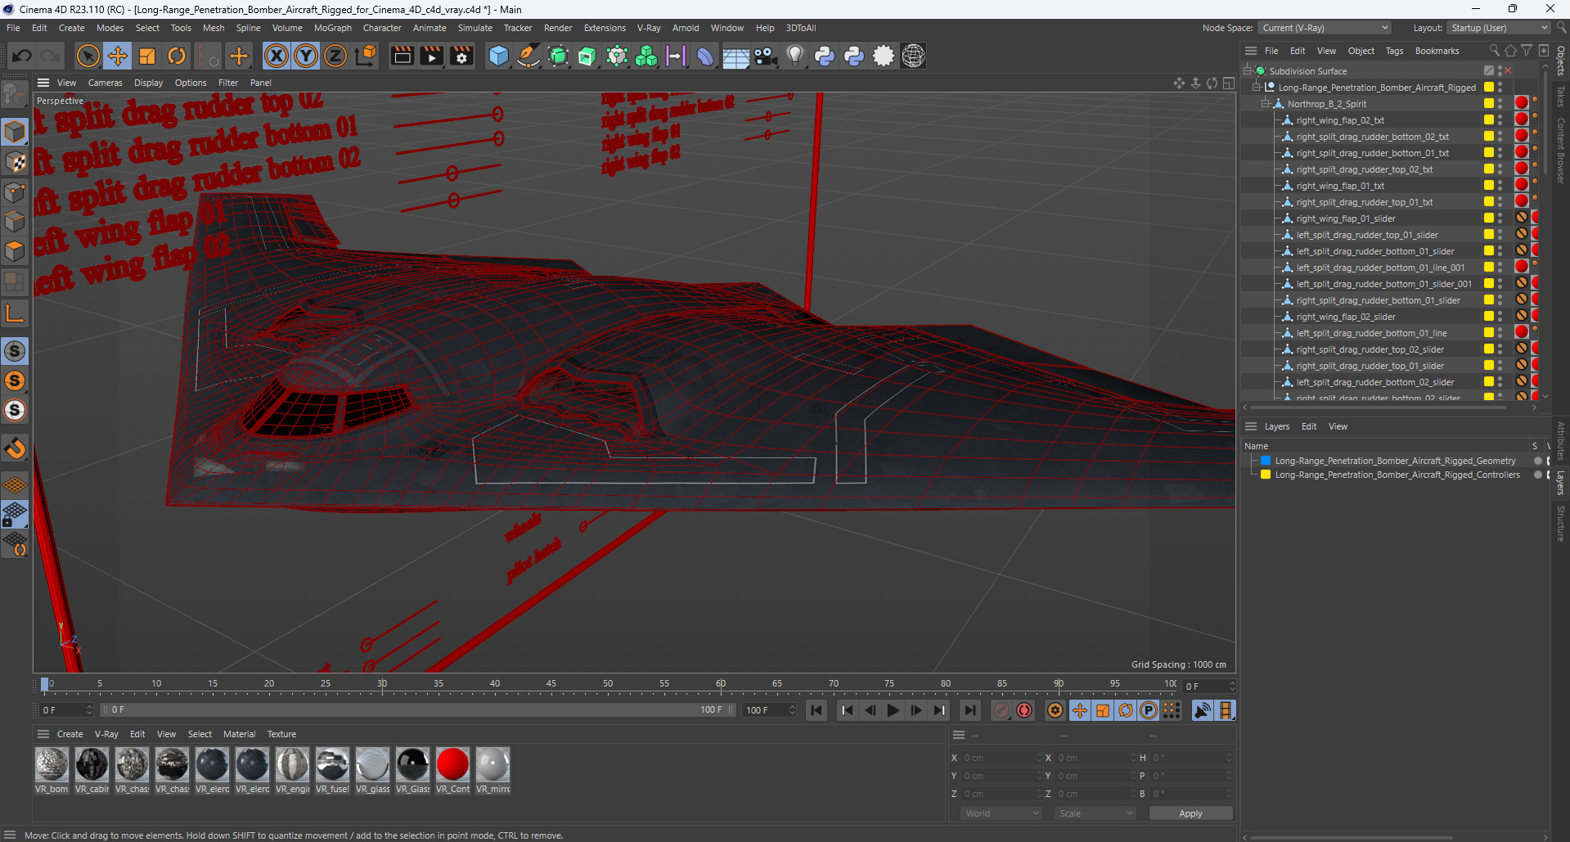Toggle solo for Controllers layer

(x=1538, y=475)
